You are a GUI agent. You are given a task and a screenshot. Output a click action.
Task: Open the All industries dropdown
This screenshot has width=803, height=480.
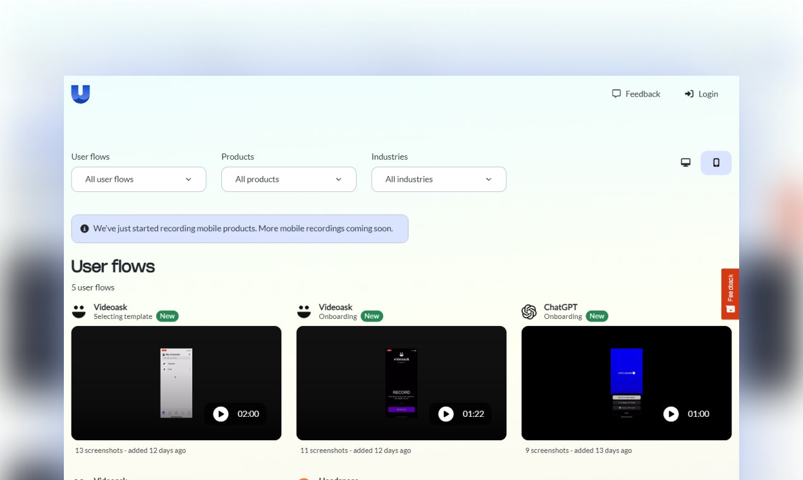coord(438,179)
